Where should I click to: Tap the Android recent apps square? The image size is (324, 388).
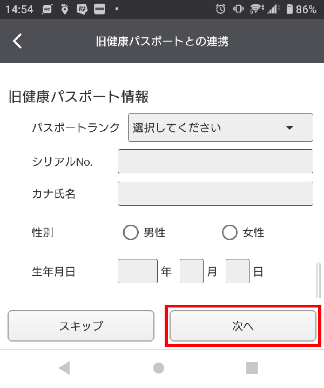point(252,368)
